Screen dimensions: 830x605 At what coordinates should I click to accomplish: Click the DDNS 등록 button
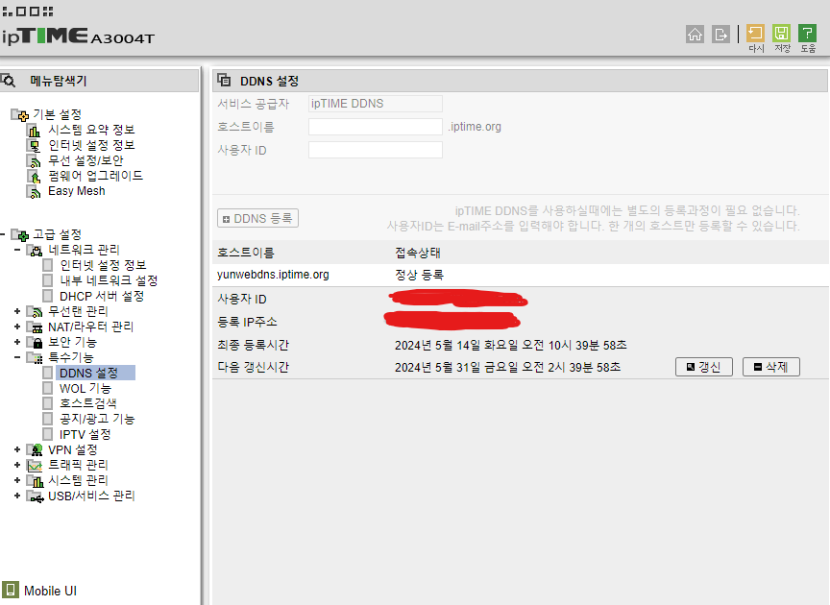tap(257, 218)
